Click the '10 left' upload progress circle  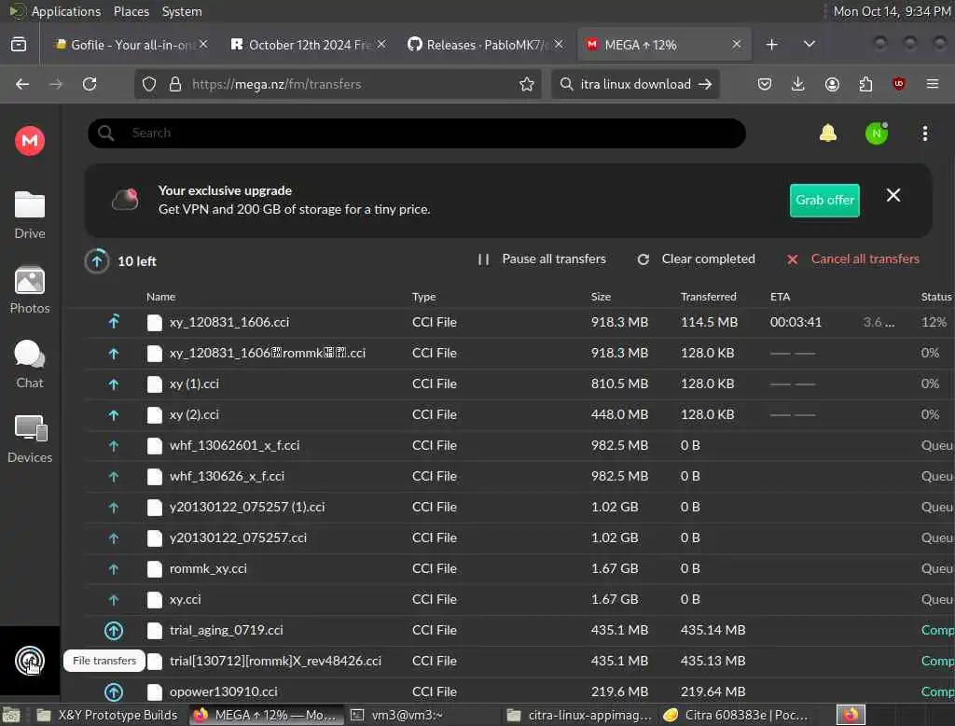tap(96, 261)
